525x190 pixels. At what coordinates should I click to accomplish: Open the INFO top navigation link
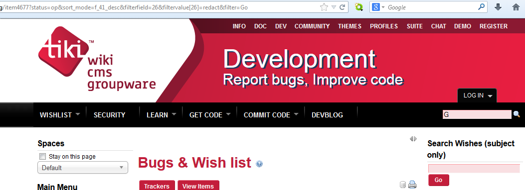click(239, 26)
